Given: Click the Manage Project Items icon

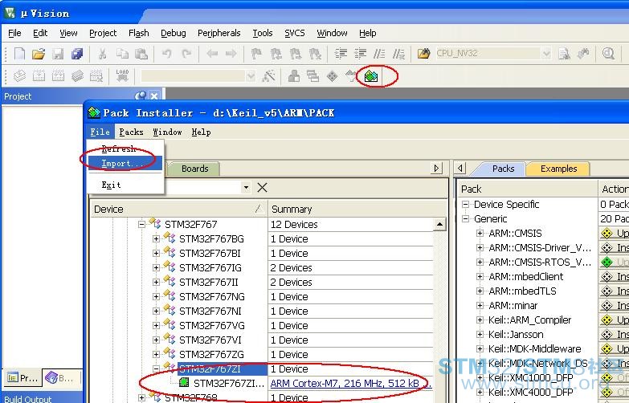Looking at the screenshot, I should (294, 75).
